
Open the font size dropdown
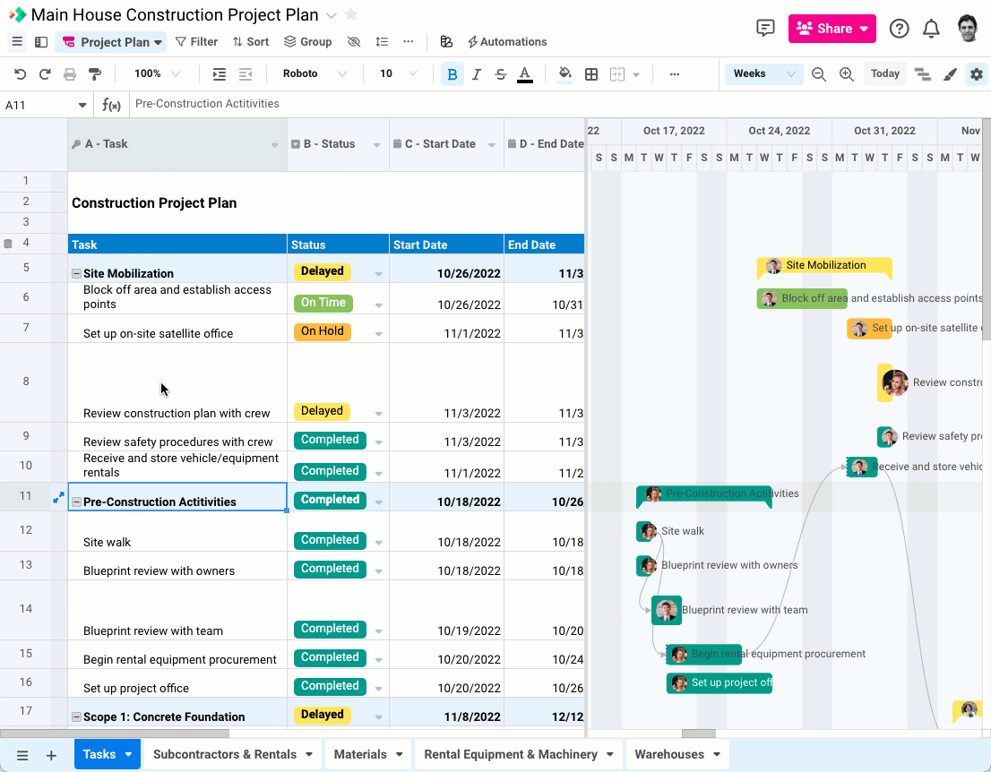[x=398, y=74]
